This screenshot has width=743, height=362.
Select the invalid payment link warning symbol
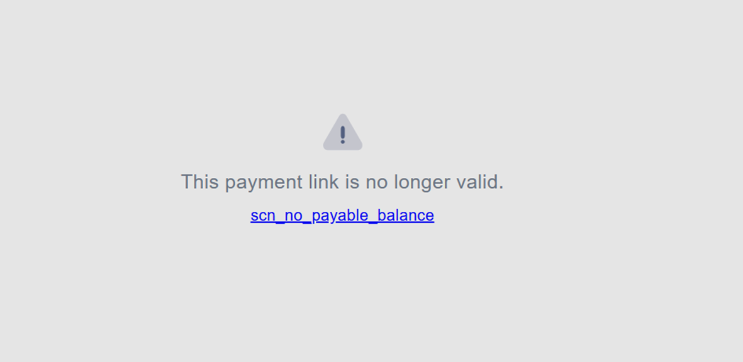click(343, 132)
